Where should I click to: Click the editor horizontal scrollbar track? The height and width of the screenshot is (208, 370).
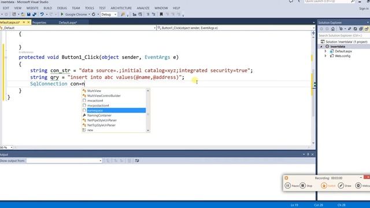point(162,147)
